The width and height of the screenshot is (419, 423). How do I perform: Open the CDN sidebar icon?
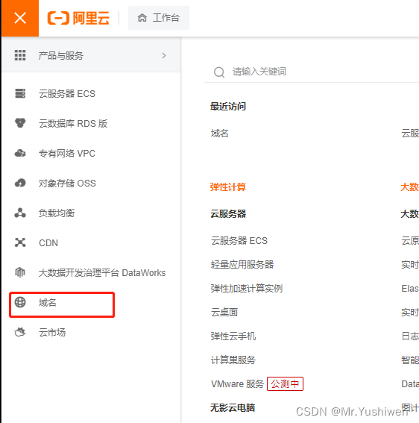tap(20, 242)
